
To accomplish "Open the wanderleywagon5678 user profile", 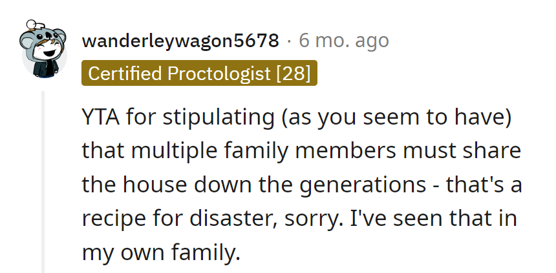I will (180, 41).
